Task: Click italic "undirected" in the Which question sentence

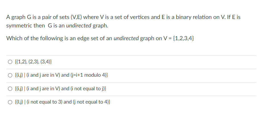Action: [126, 38]
